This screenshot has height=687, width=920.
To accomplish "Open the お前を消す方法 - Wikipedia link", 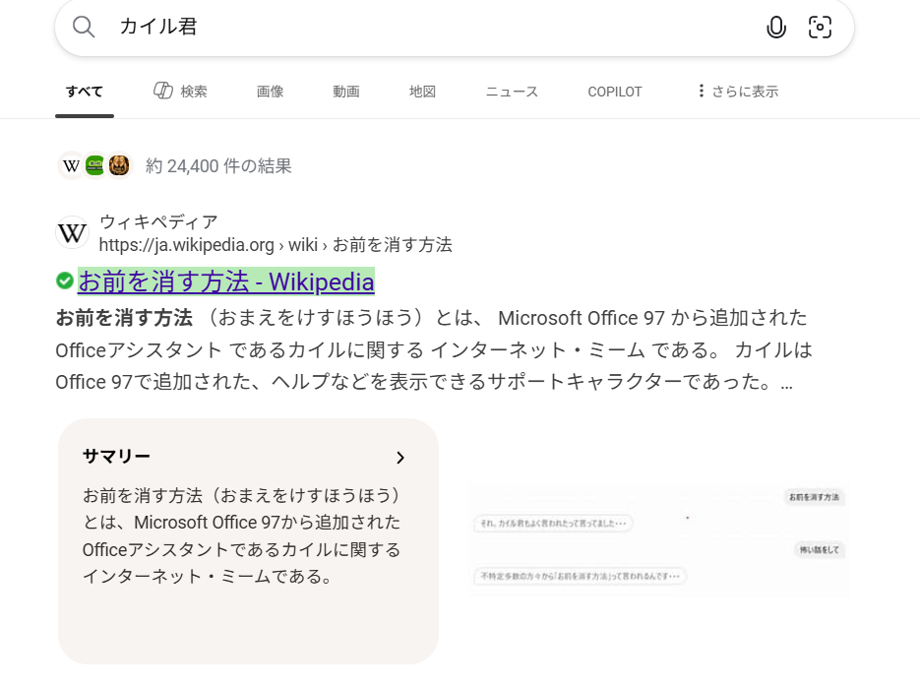I will [x=225, y=282].
